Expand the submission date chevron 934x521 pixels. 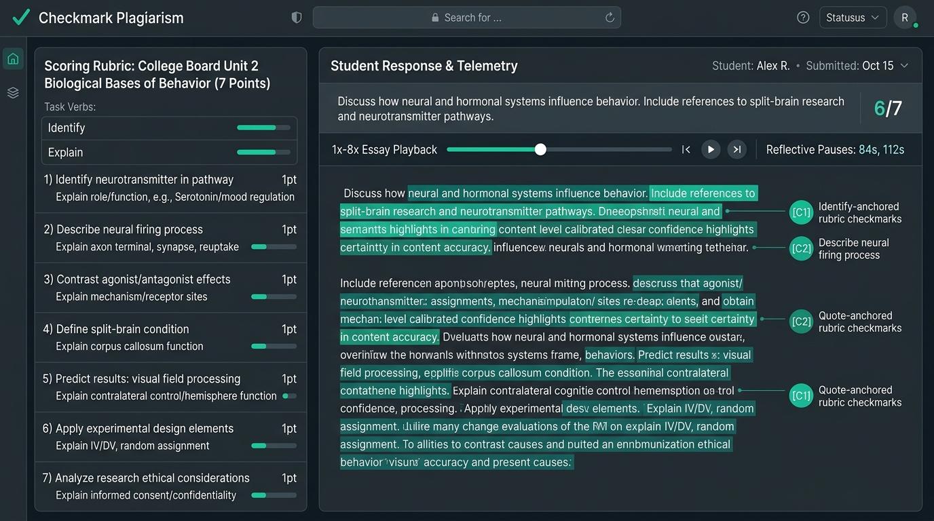pyautogui.click(x=904, y=66)
